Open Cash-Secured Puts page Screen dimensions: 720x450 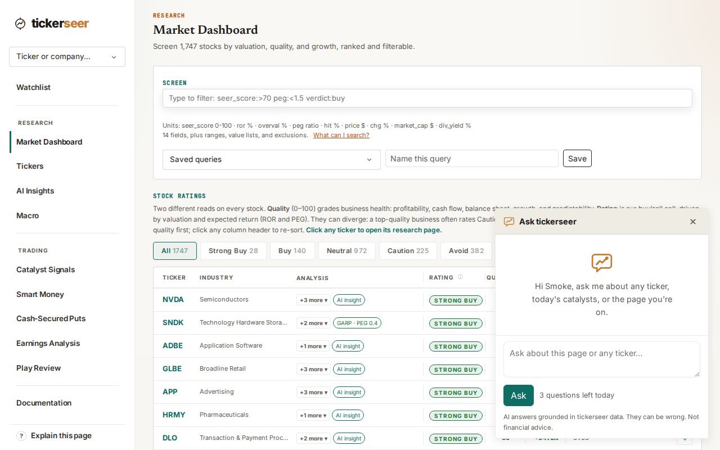[x=51, y=318]
